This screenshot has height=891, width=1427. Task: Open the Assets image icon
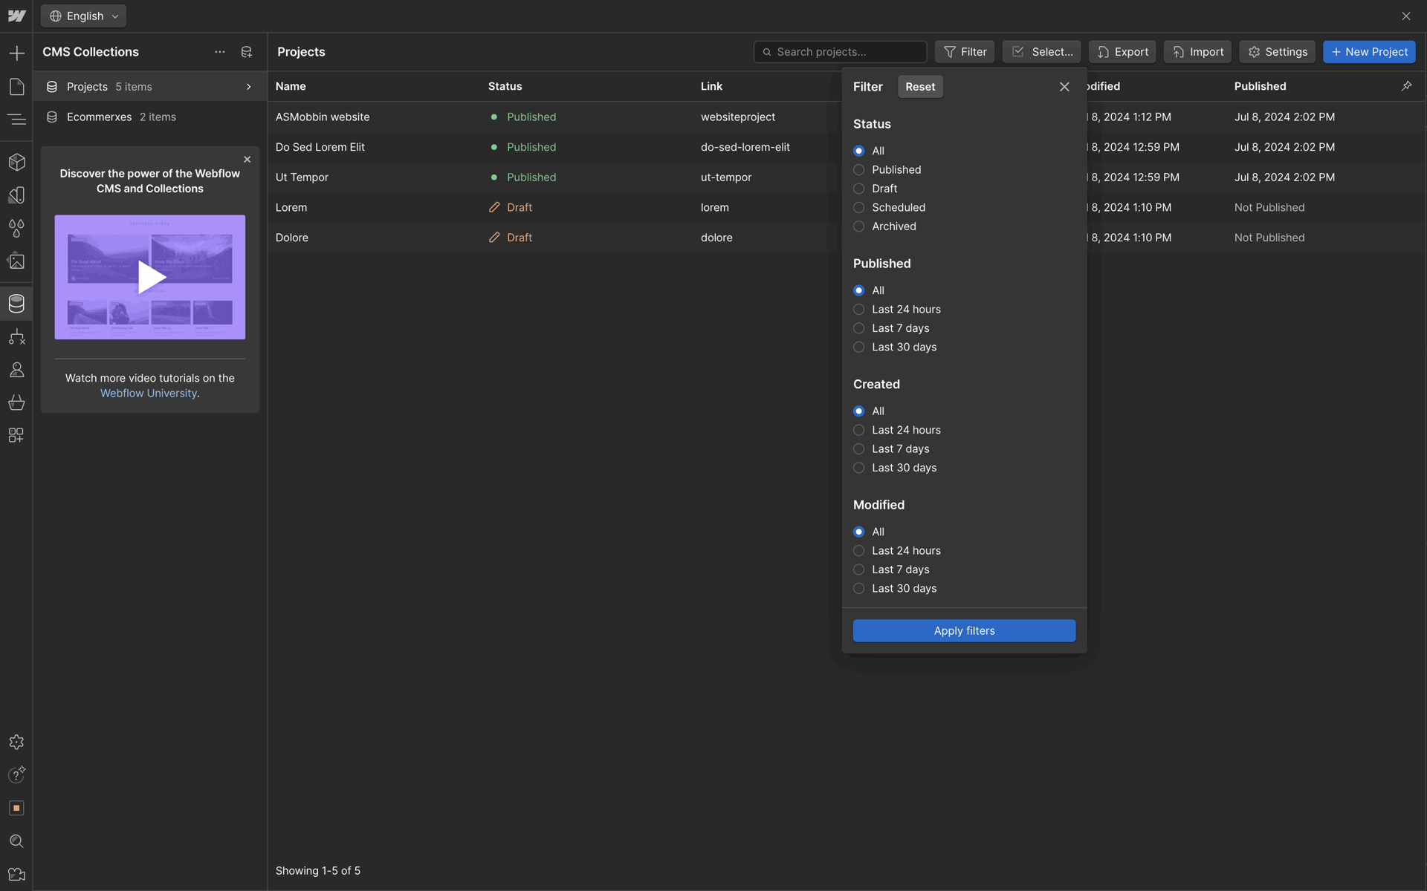(16, 261)
